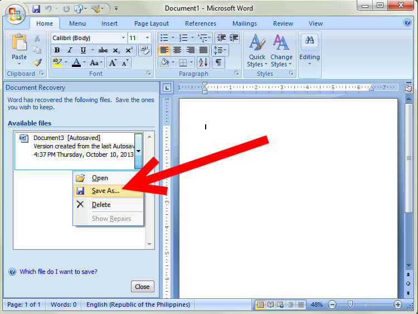Toggle Superscript formatting
The width and height of the screenshot is (418, 314).
point(129,50)
